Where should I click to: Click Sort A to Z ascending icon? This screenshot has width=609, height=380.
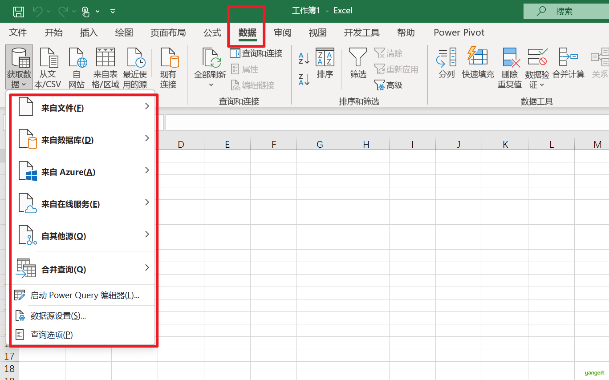tap(304, 58)
